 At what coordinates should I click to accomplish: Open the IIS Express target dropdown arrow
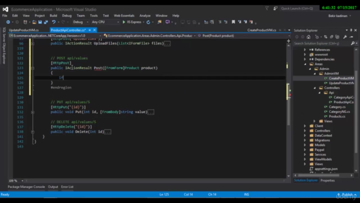(x=143, y=22)
